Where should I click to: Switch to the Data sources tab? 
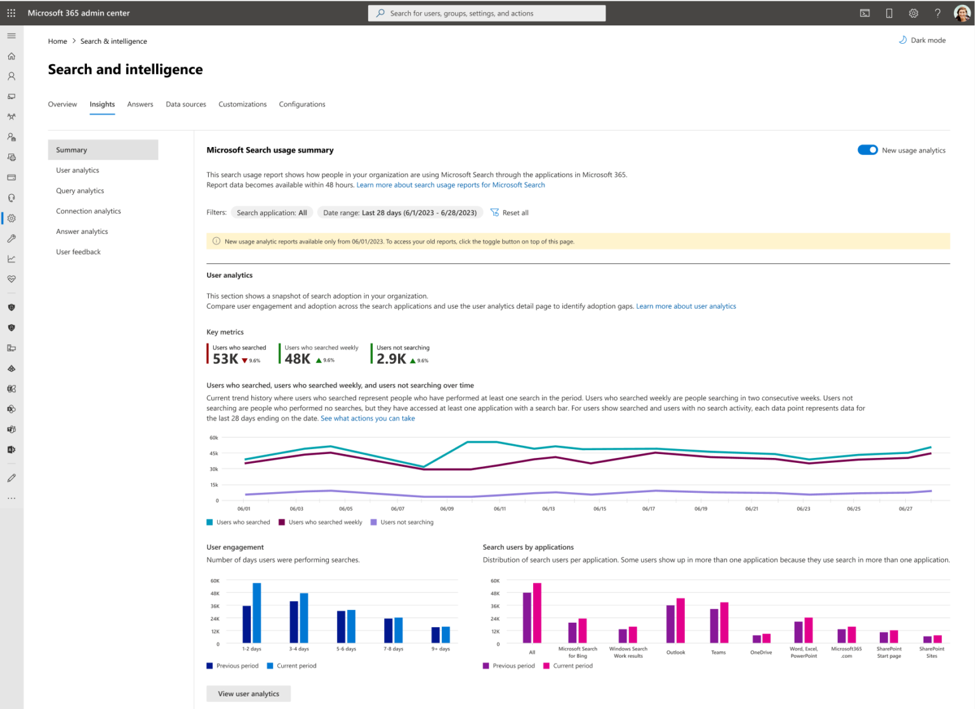186,104
